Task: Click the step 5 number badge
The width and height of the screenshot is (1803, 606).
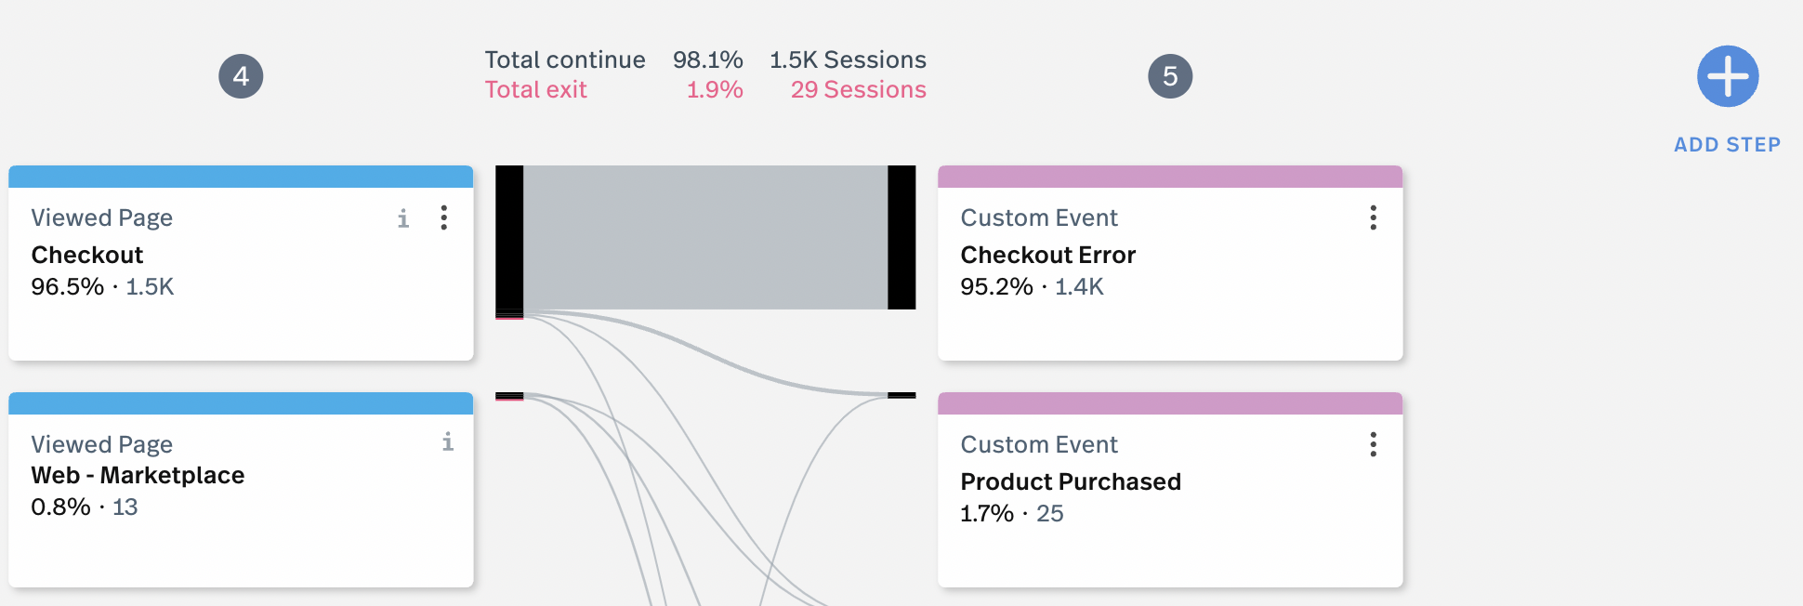Action: tap(1170, 76)
